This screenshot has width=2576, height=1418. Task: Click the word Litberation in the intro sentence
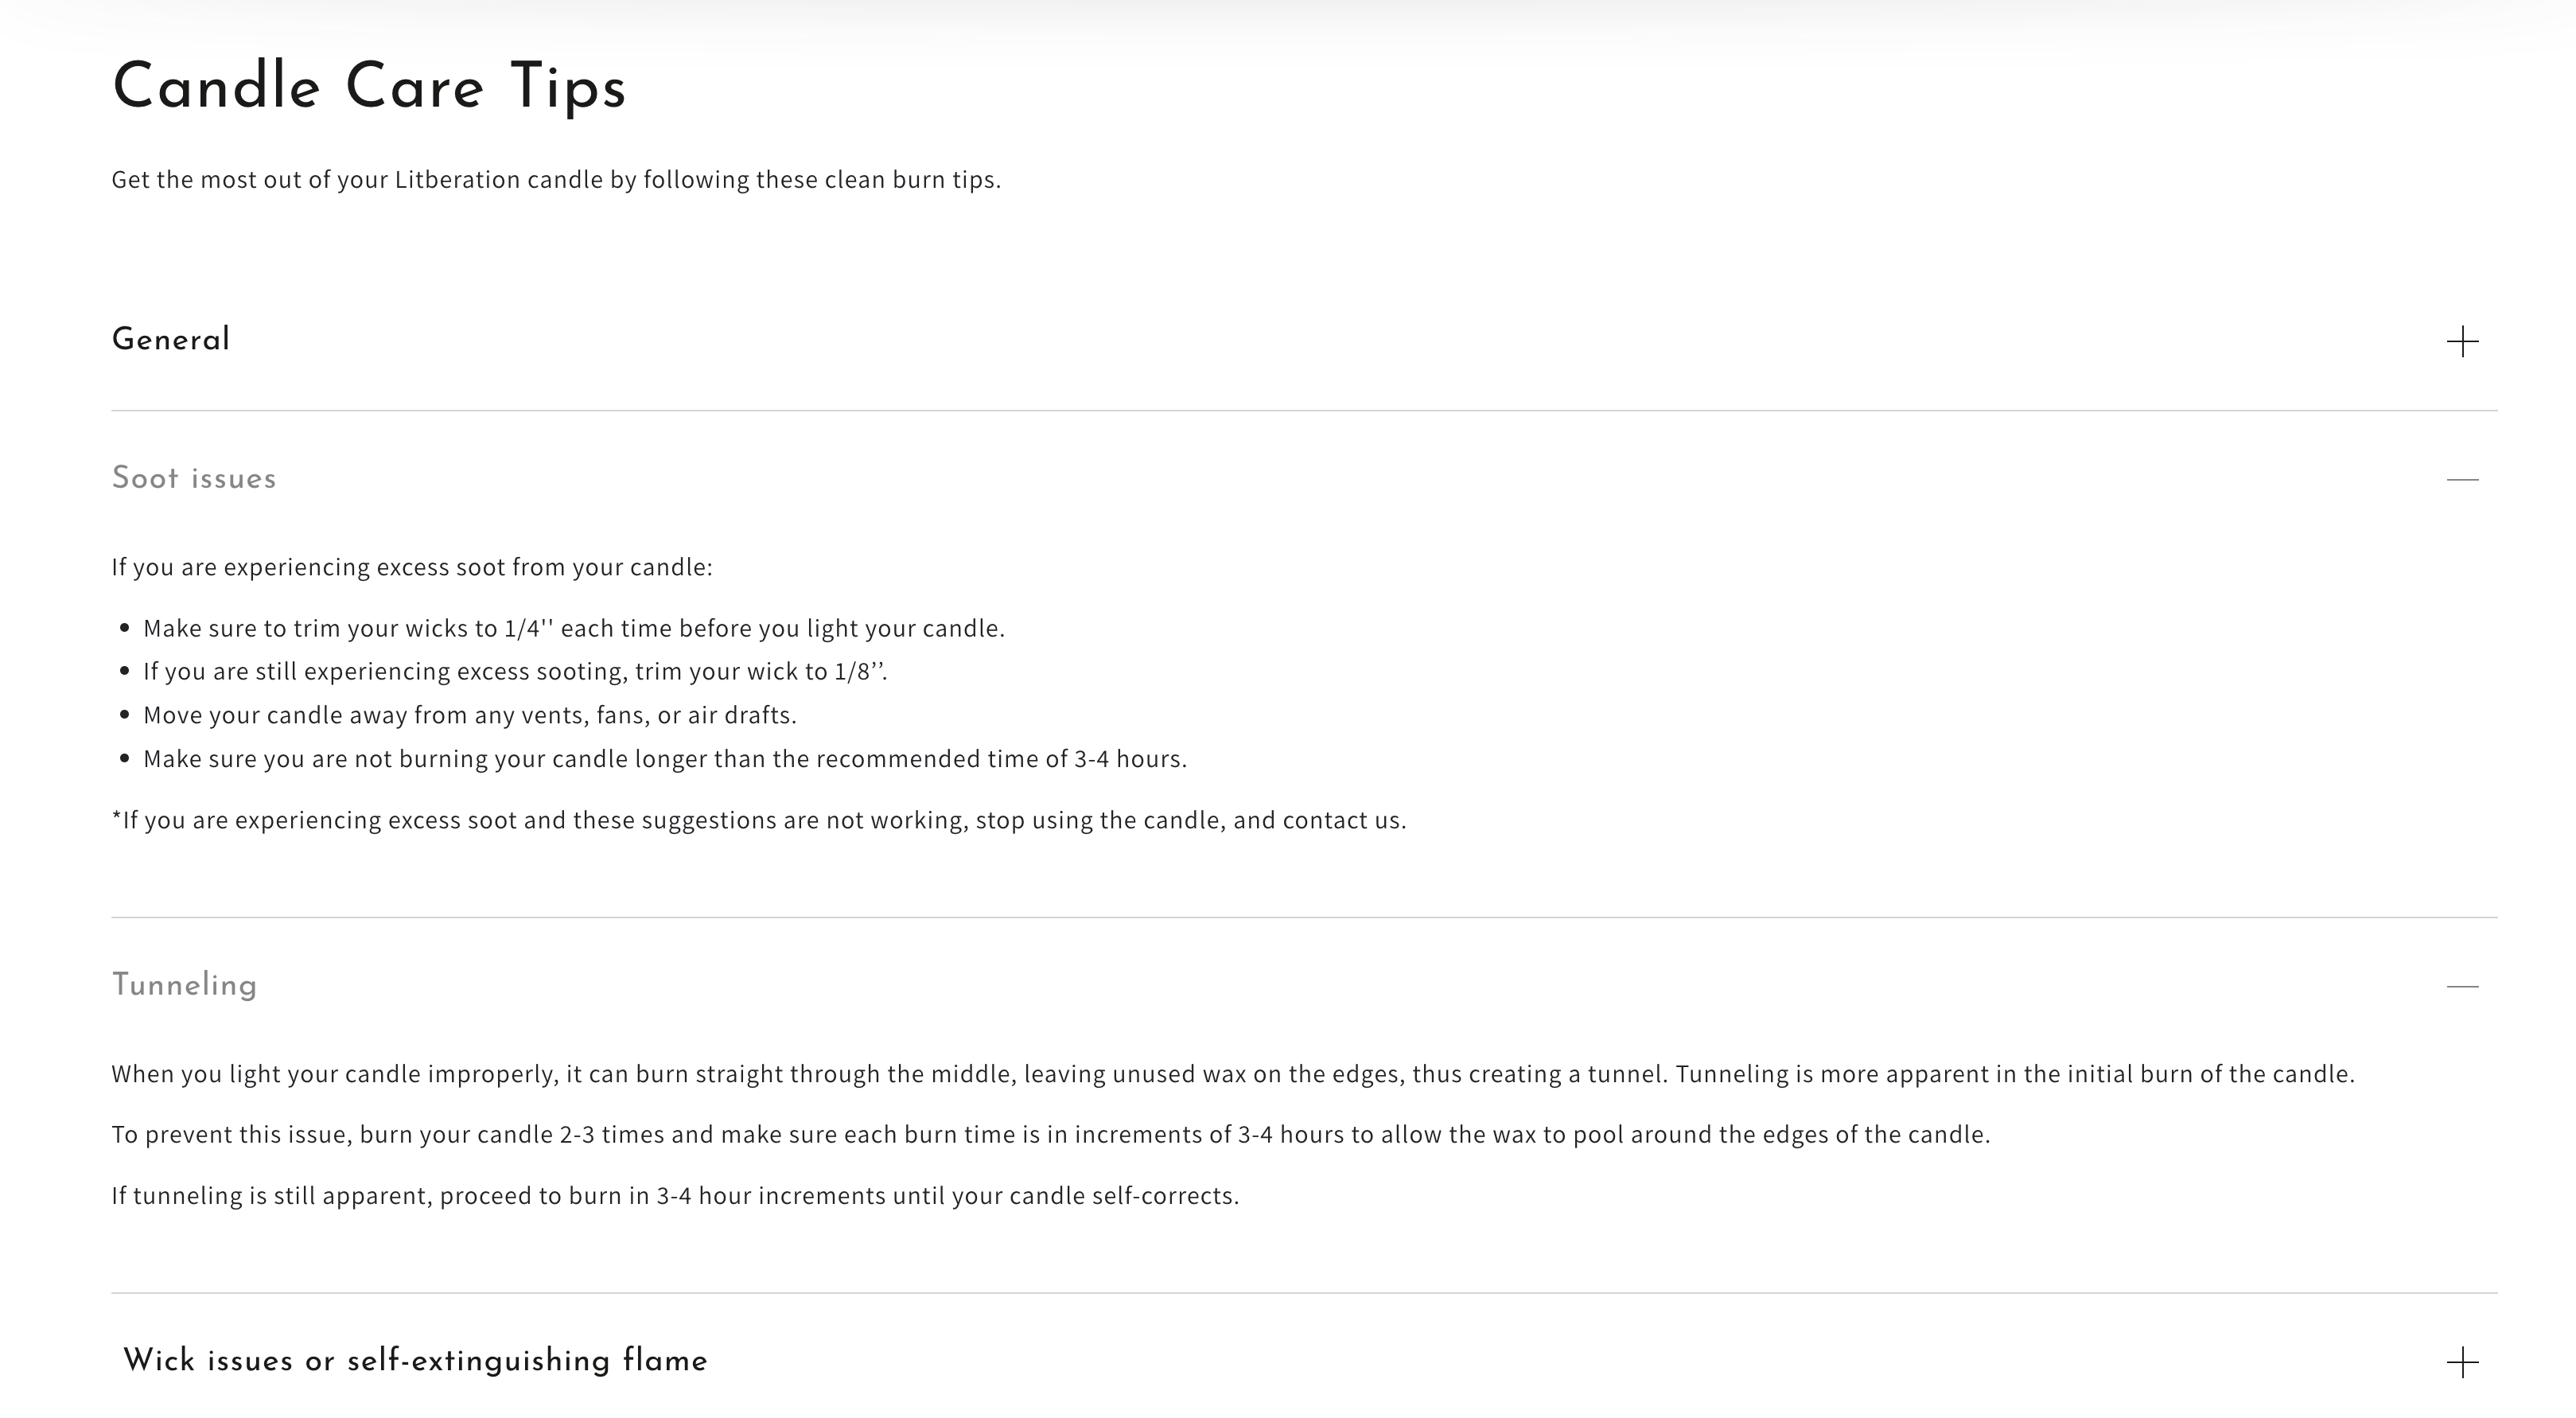click(x=457, y=180)
